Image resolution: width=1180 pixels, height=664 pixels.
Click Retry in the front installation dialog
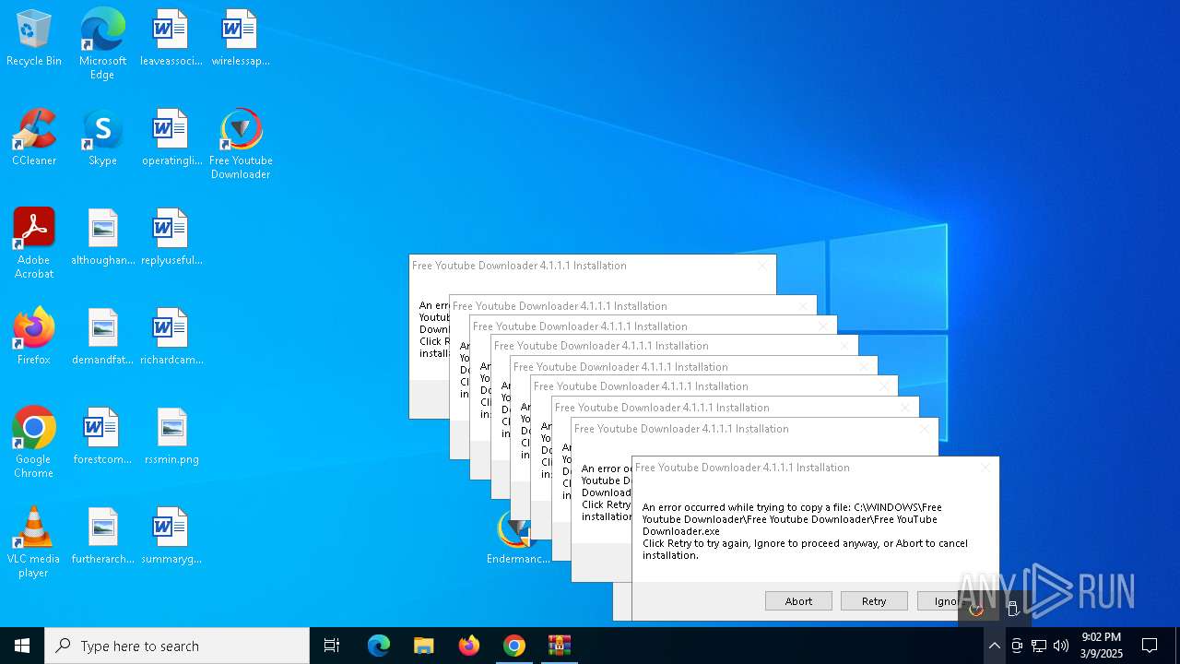(874, 601)
